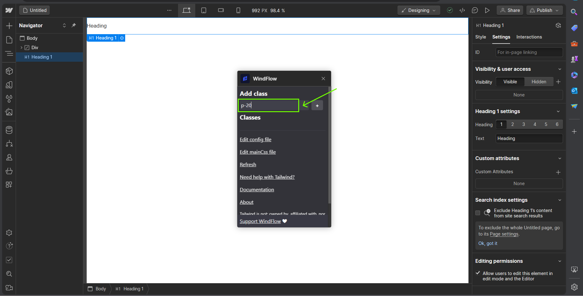The height and width of the screenshot is (296, 583).
Task: Open the comments bubble icon
Action: [x=475, y=10]
